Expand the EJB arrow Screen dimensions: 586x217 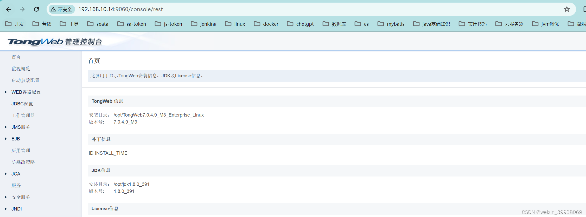click(x=6, y=139)
